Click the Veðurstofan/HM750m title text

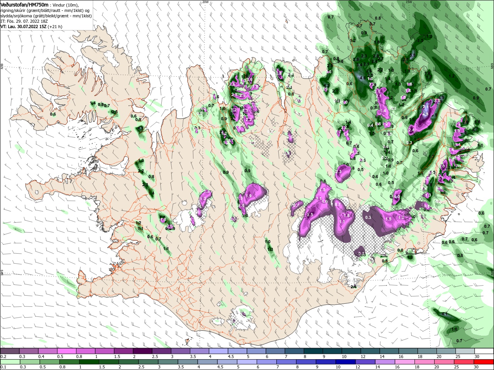[24, 4]
